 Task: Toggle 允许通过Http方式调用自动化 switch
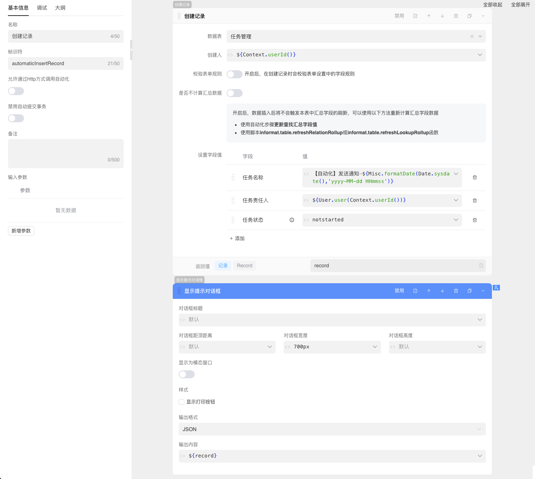(x=16, y=91)
